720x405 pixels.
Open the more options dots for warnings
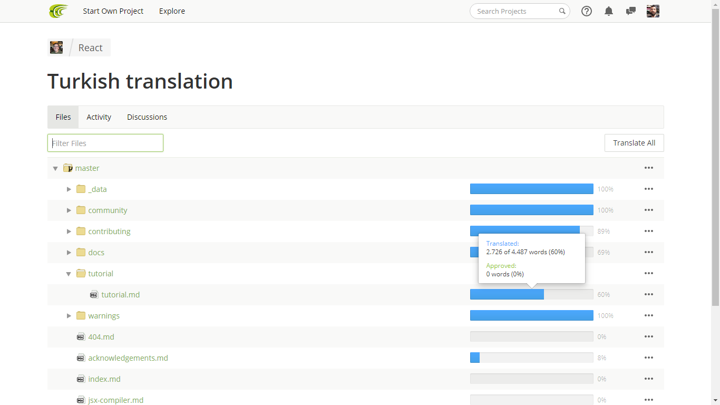coord(649,315)
